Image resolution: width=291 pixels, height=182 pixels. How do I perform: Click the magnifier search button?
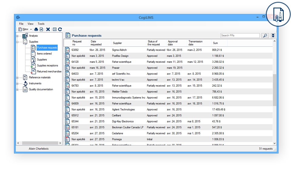click(265, 35)
